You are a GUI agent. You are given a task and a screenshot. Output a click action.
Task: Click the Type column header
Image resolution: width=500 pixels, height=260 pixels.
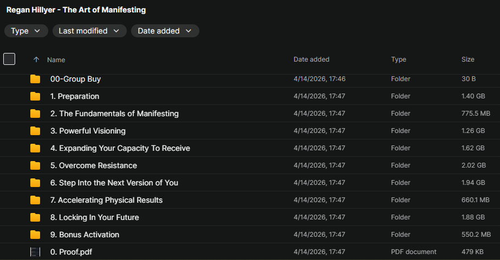point(398,59)
